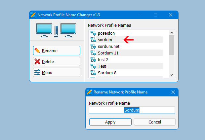Screen dimensions: 205x140
Task: Click network icon beside test 2
Action: pyautogui.click(x=93, y=59)
